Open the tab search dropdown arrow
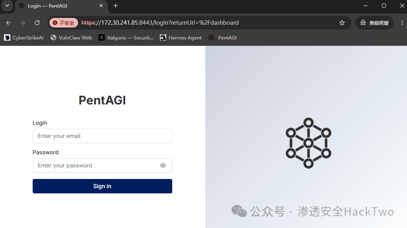The image size is (407, 228). (7, 6)
